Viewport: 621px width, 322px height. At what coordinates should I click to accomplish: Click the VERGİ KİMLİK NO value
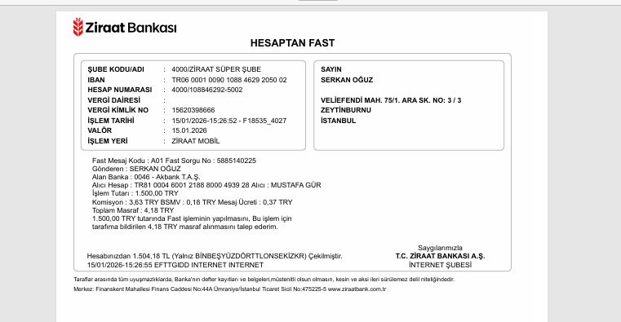pos(193,110)
